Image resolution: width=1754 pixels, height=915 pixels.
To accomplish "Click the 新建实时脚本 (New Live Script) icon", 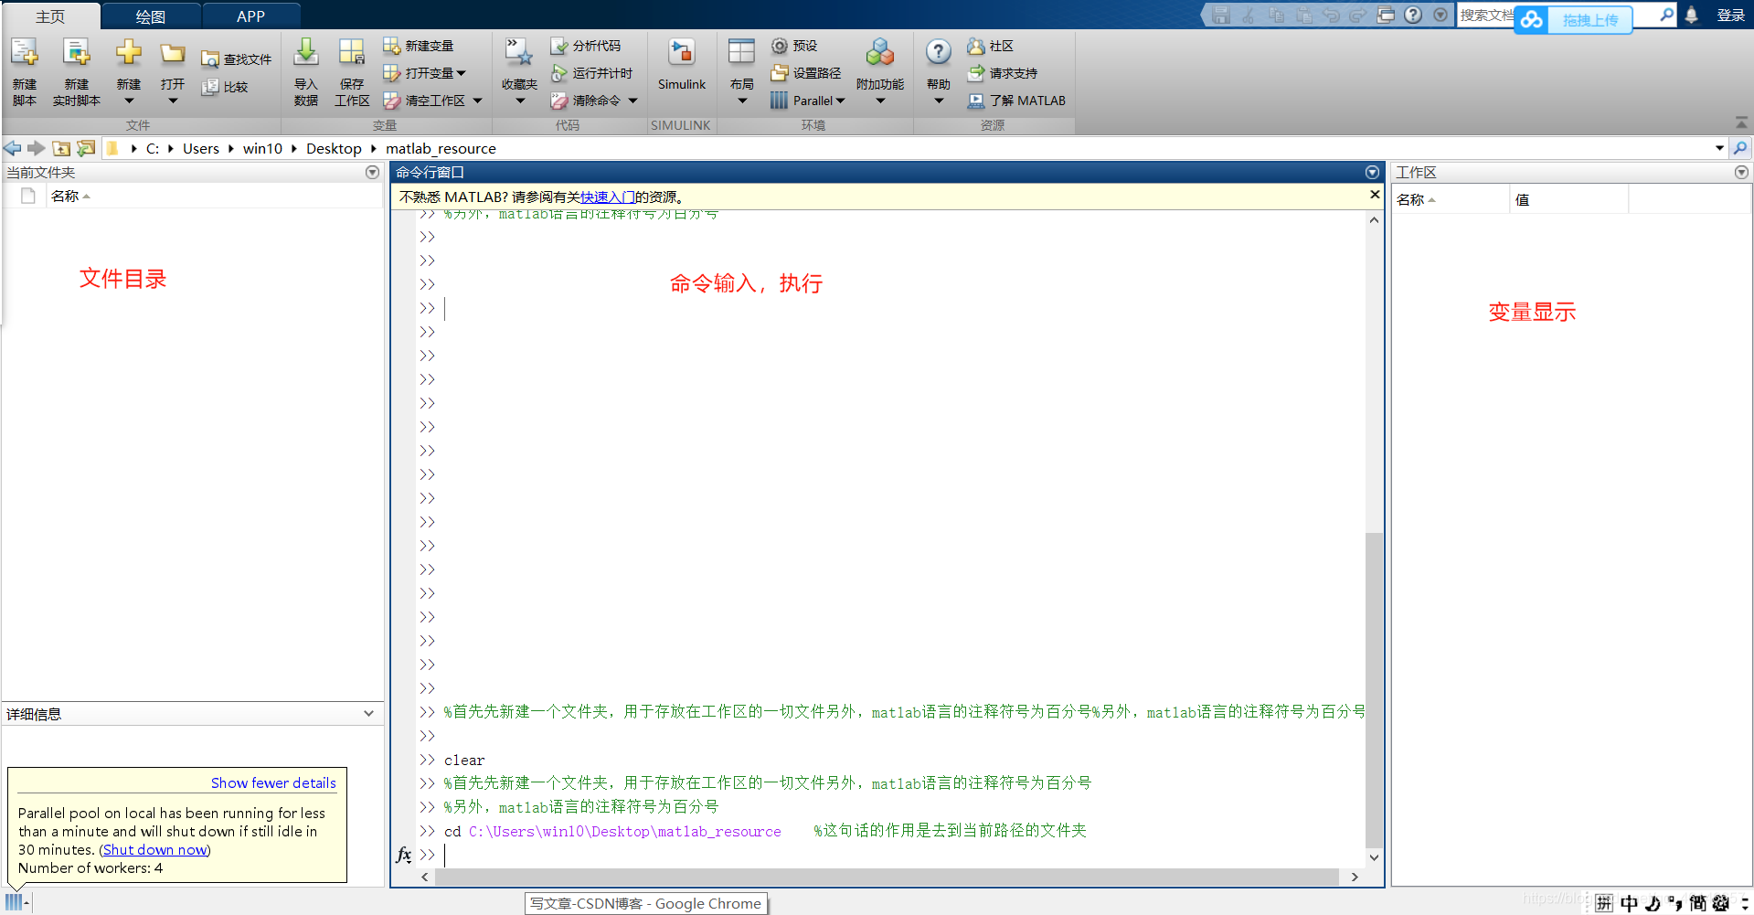I will (77, 53).
